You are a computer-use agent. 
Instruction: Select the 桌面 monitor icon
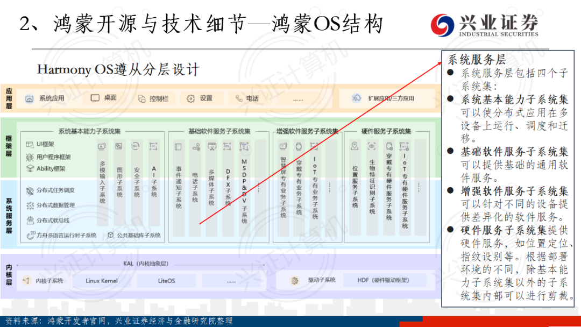(x=95, y=98)
